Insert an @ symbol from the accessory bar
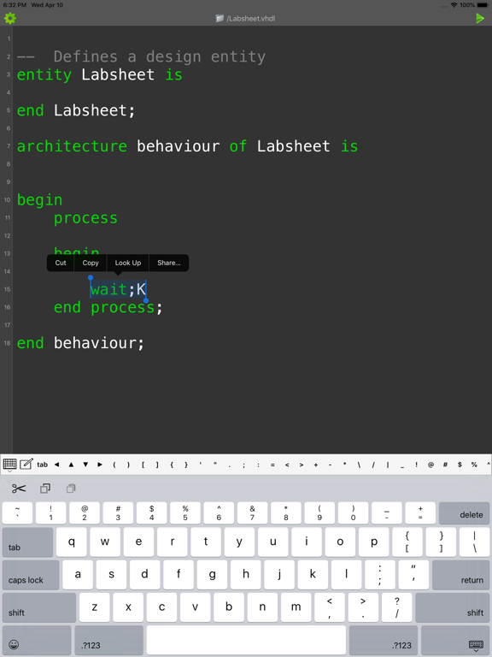 pyautogui.click(x=430, y=465)
